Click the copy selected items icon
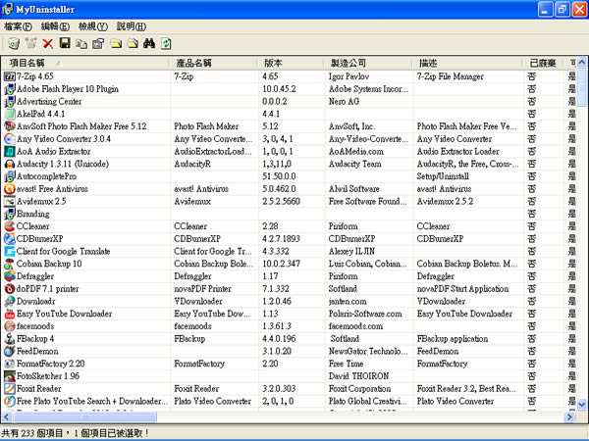The width and height of the screenshot is (589, 441). pos(81,43)
